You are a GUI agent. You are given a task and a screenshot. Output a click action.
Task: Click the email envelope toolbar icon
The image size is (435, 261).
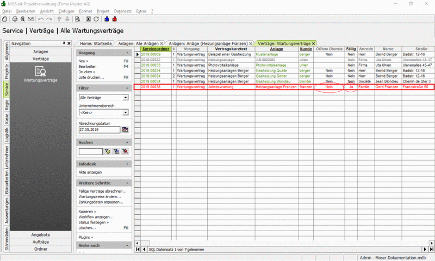pyautogui.click(x=30, y=19)
